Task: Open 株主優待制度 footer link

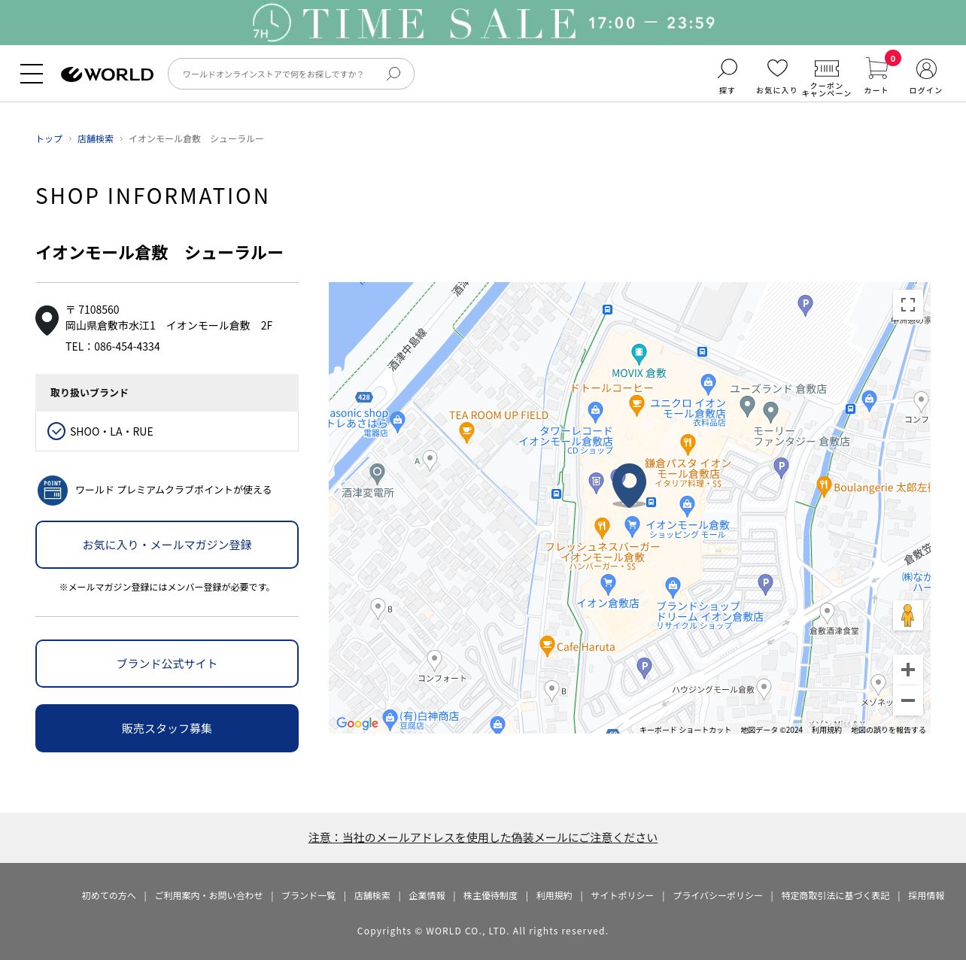Action: point(491,895)
